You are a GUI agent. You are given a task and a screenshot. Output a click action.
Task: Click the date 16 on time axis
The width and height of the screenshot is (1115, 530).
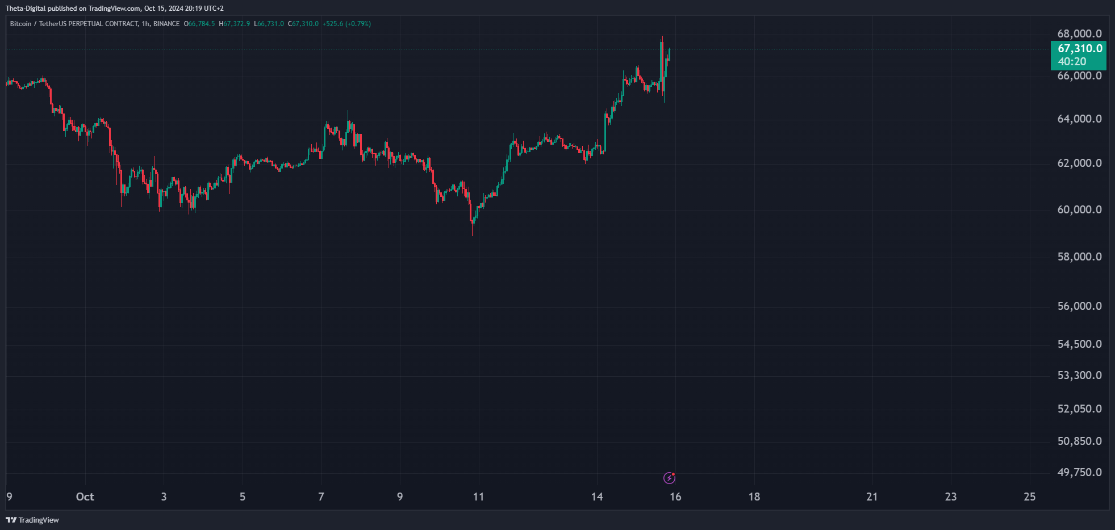pos(675,497)
